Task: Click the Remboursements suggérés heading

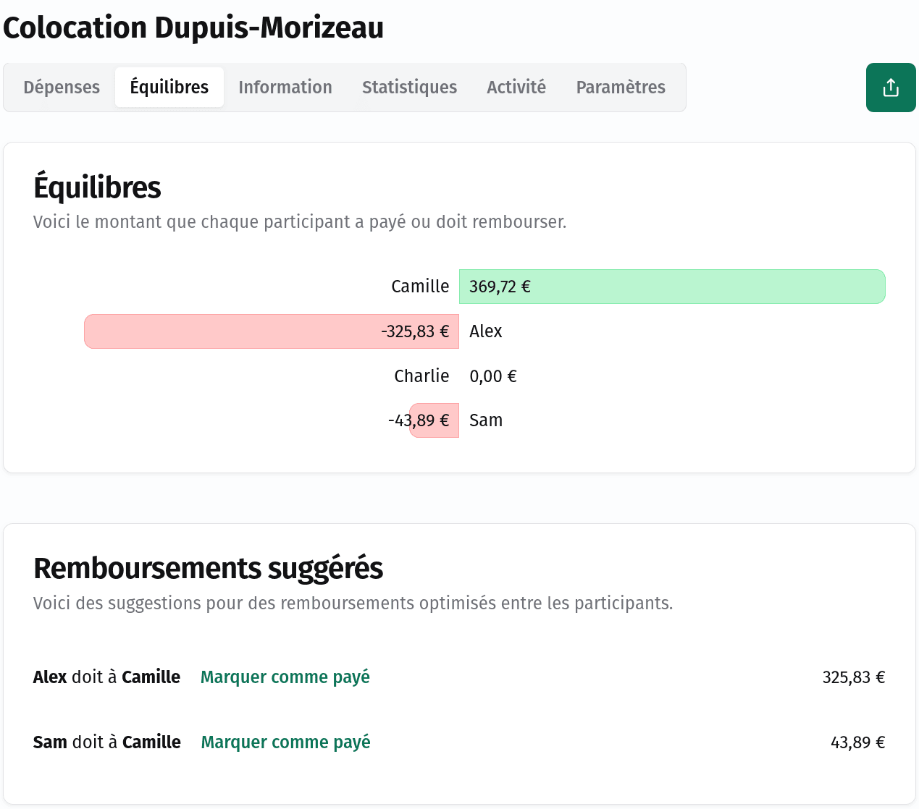Action: click(208, 569)
